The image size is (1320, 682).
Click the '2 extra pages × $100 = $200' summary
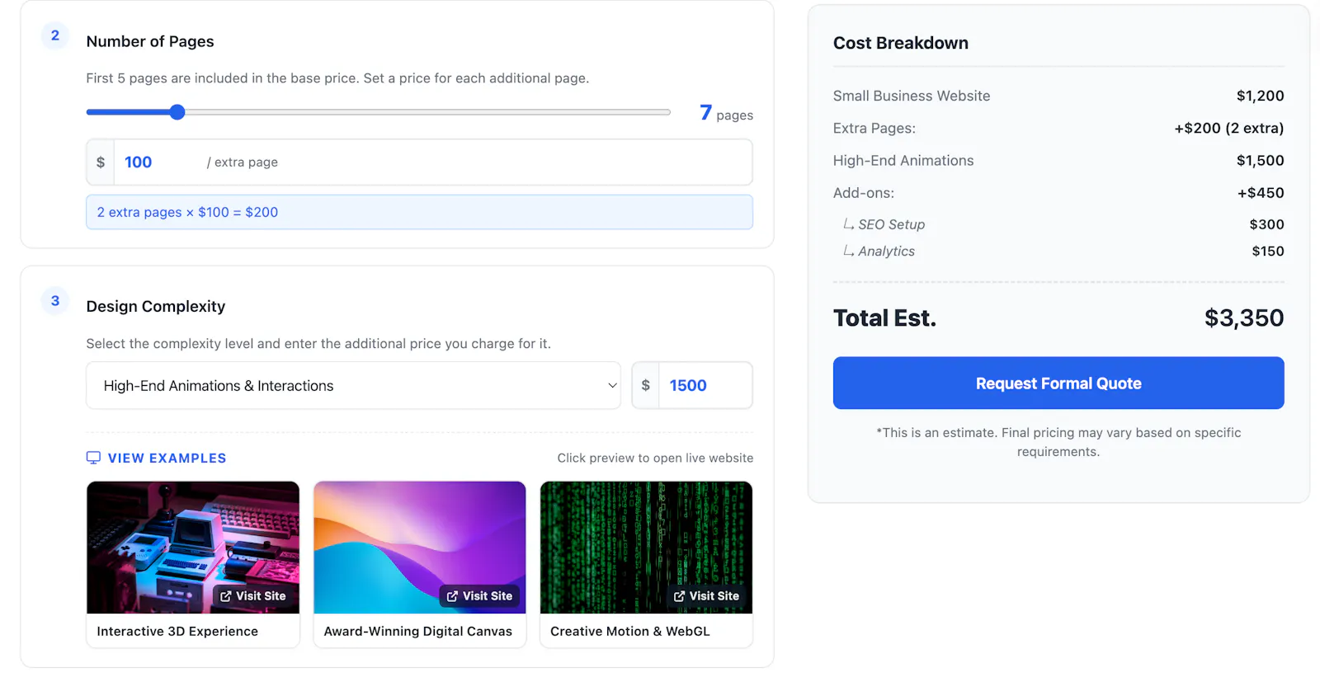(419, 212)
